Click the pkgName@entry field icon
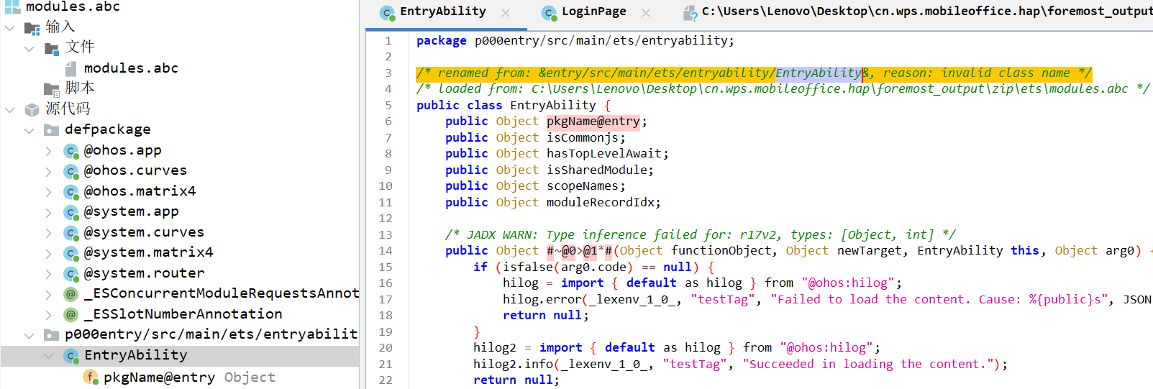Viewport: 1153px width, 389px height. [91, 377]
